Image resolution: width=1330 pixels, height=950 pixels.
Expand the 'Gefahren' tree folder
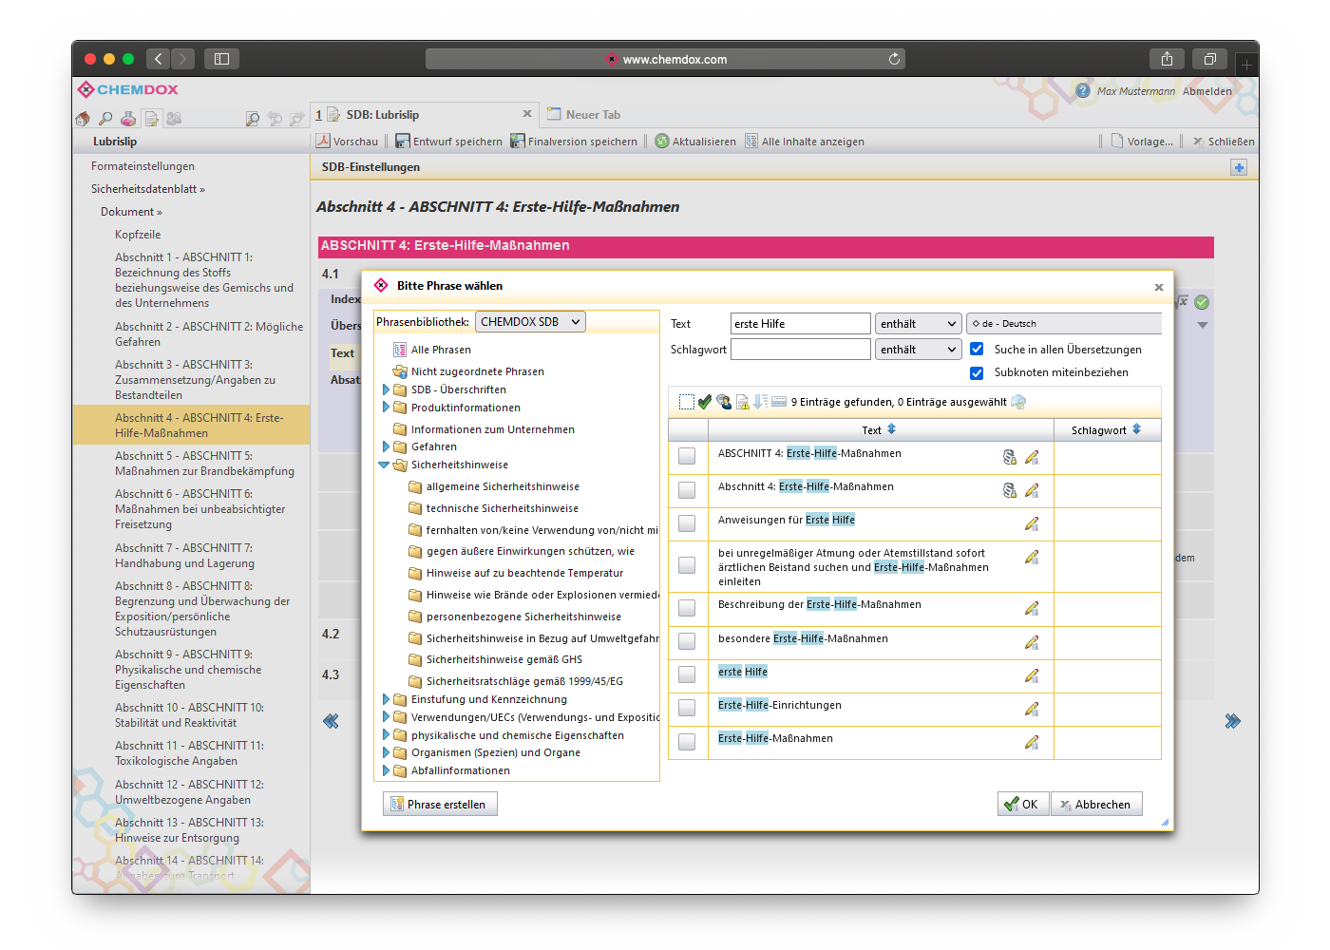point(386,446)
